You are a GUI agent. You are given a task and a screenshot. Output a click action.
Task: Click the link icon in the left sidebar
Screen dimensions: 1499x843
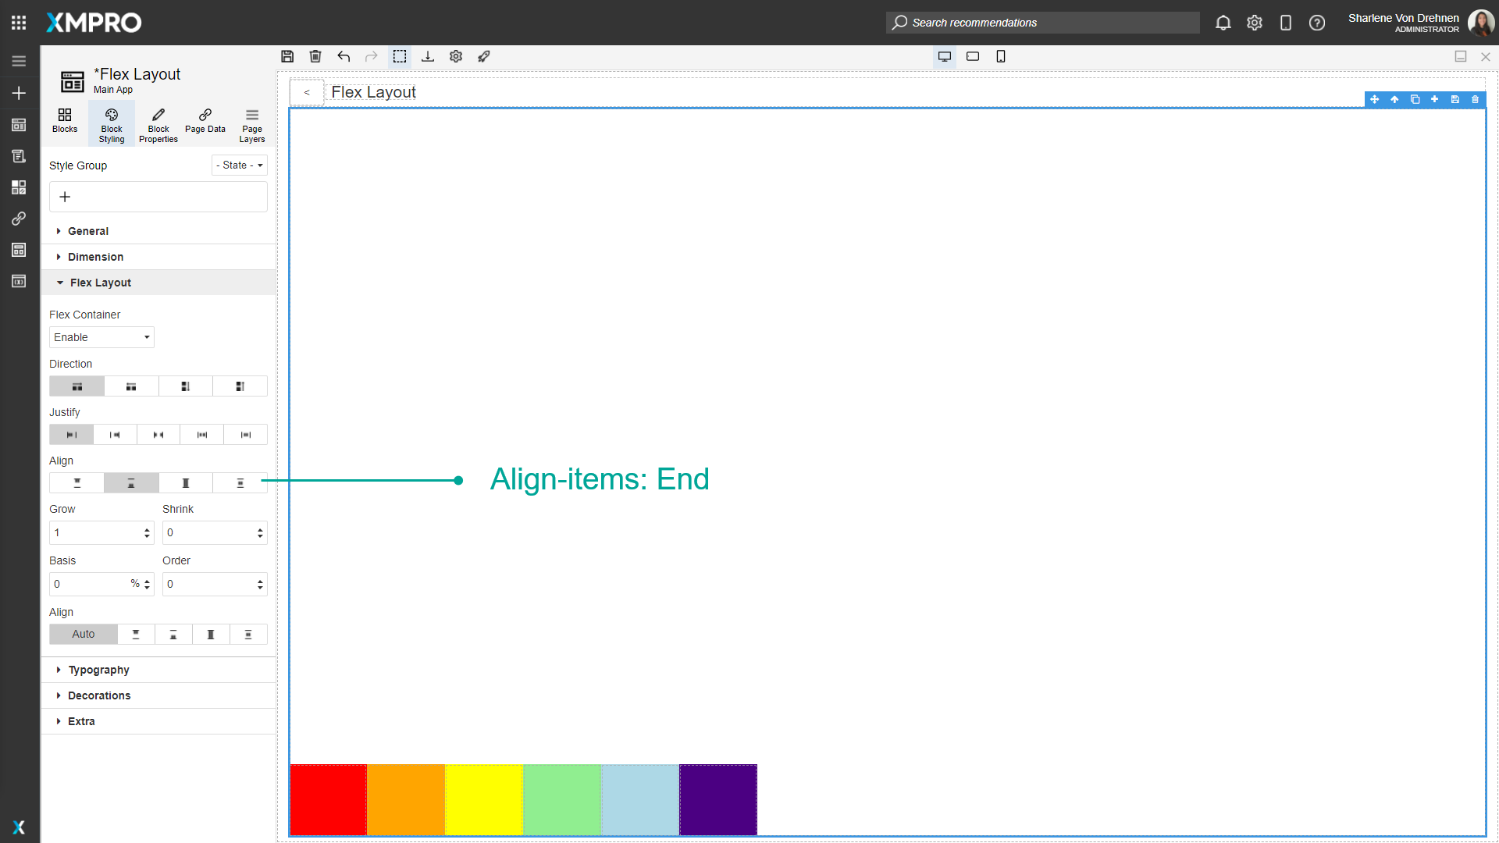19,219
